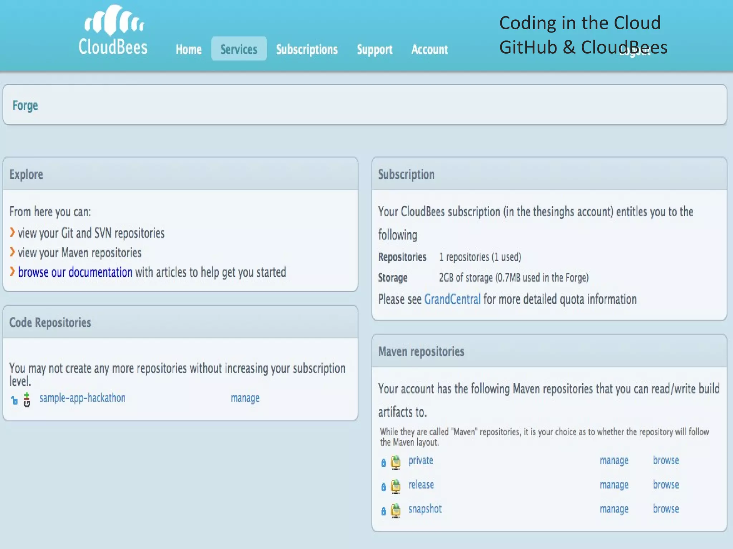Click manage for the release repository
The image size is (733, 549).
click(614, 485)
